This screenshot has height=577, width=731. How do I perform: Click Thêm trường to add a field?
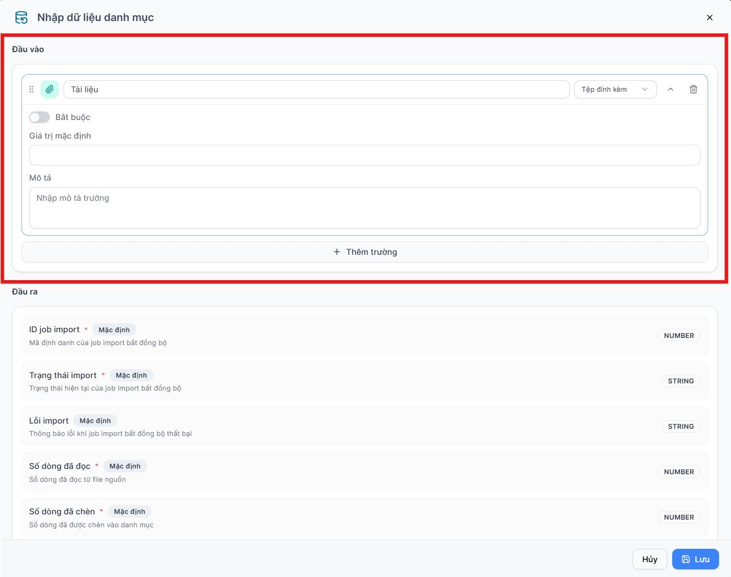pyautogui.click(x=364, y=252)
